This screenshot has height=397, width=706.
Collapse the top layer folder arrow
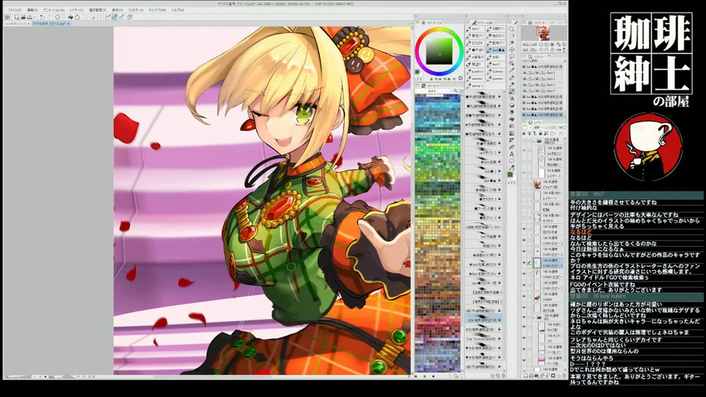(x=534, y=141)
